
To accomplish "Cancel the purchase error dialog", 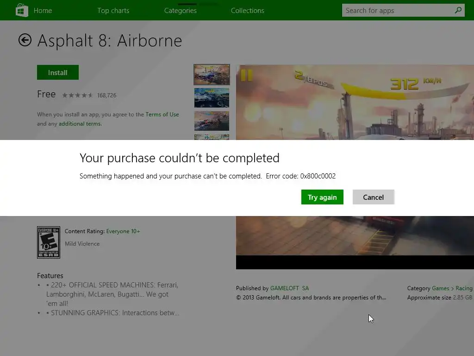I will (x=374, y=197).
